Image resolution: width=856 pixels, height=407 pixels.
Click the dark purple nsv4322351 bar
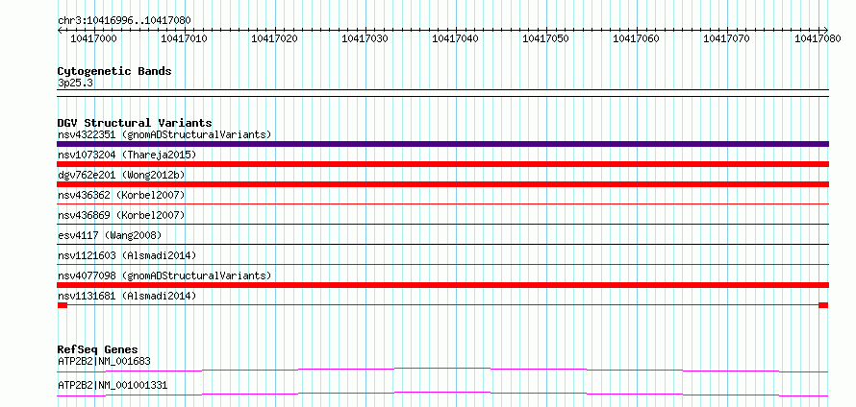(x=443, y=144)
